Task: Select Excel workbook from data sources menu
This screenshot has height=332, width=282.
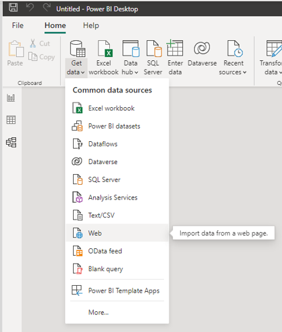Action: [117, 108]
